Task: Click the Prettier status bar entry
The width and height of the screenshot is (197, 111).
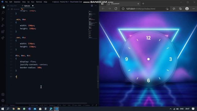Action: pyautogui.click(x=87, y=105)
